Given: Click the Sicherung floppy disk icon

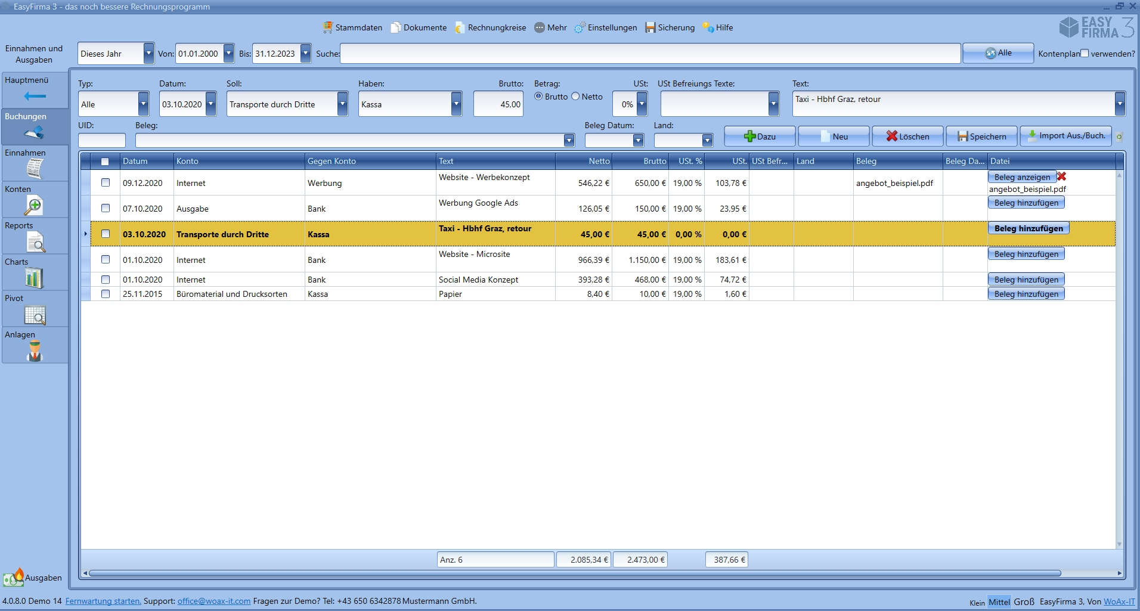Looking at the screenshot, I should click(x=650, y=27).
